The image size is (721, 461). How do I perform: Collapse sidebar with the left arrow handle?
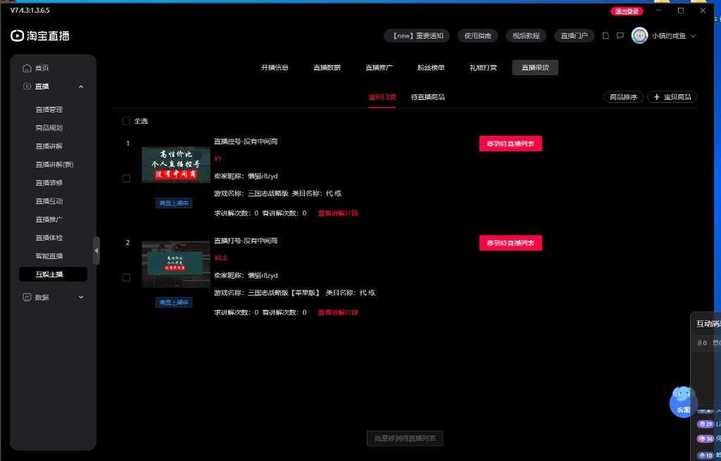click(x=96, y=251)
